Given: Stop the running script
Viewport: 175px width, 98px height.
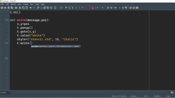Looking at the screenshot, I should point(86,8).
